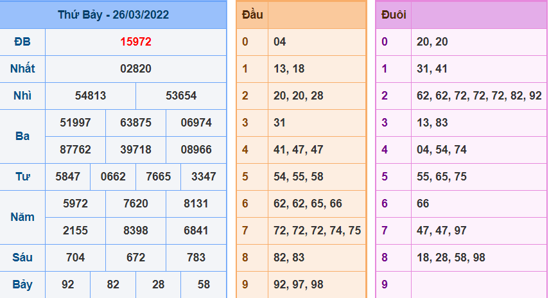Click Đầu row 1 values 13, 18

coord(289,69)
